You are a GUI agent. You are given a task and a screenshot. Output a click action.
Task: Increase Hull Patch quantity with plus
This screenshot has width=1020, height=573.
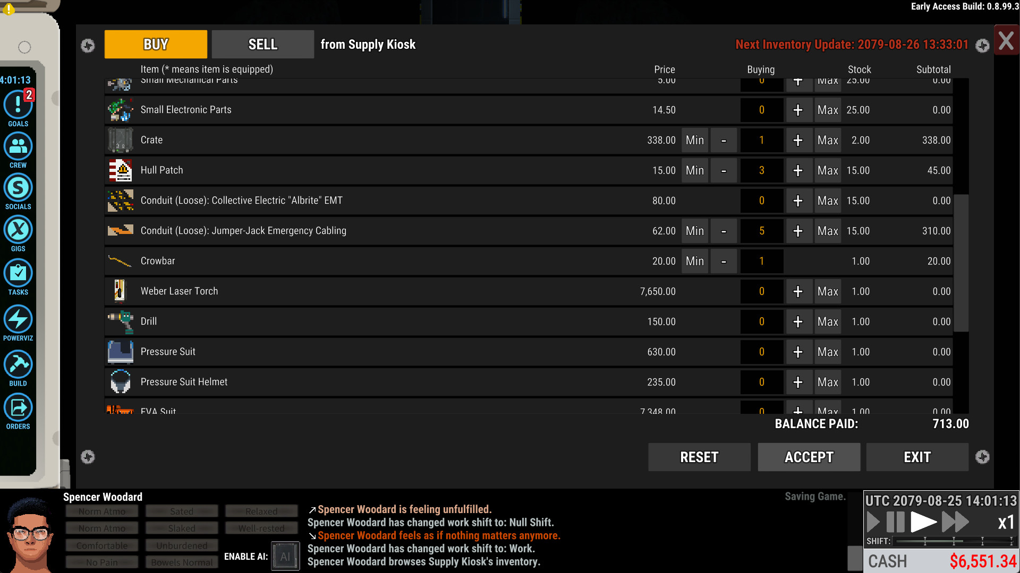pos(797,170)
